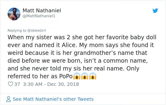This screenshot has width=166, height=105.
Task: Click the tweet line starting 'When my sister'
Action: [x=82, y=37]
